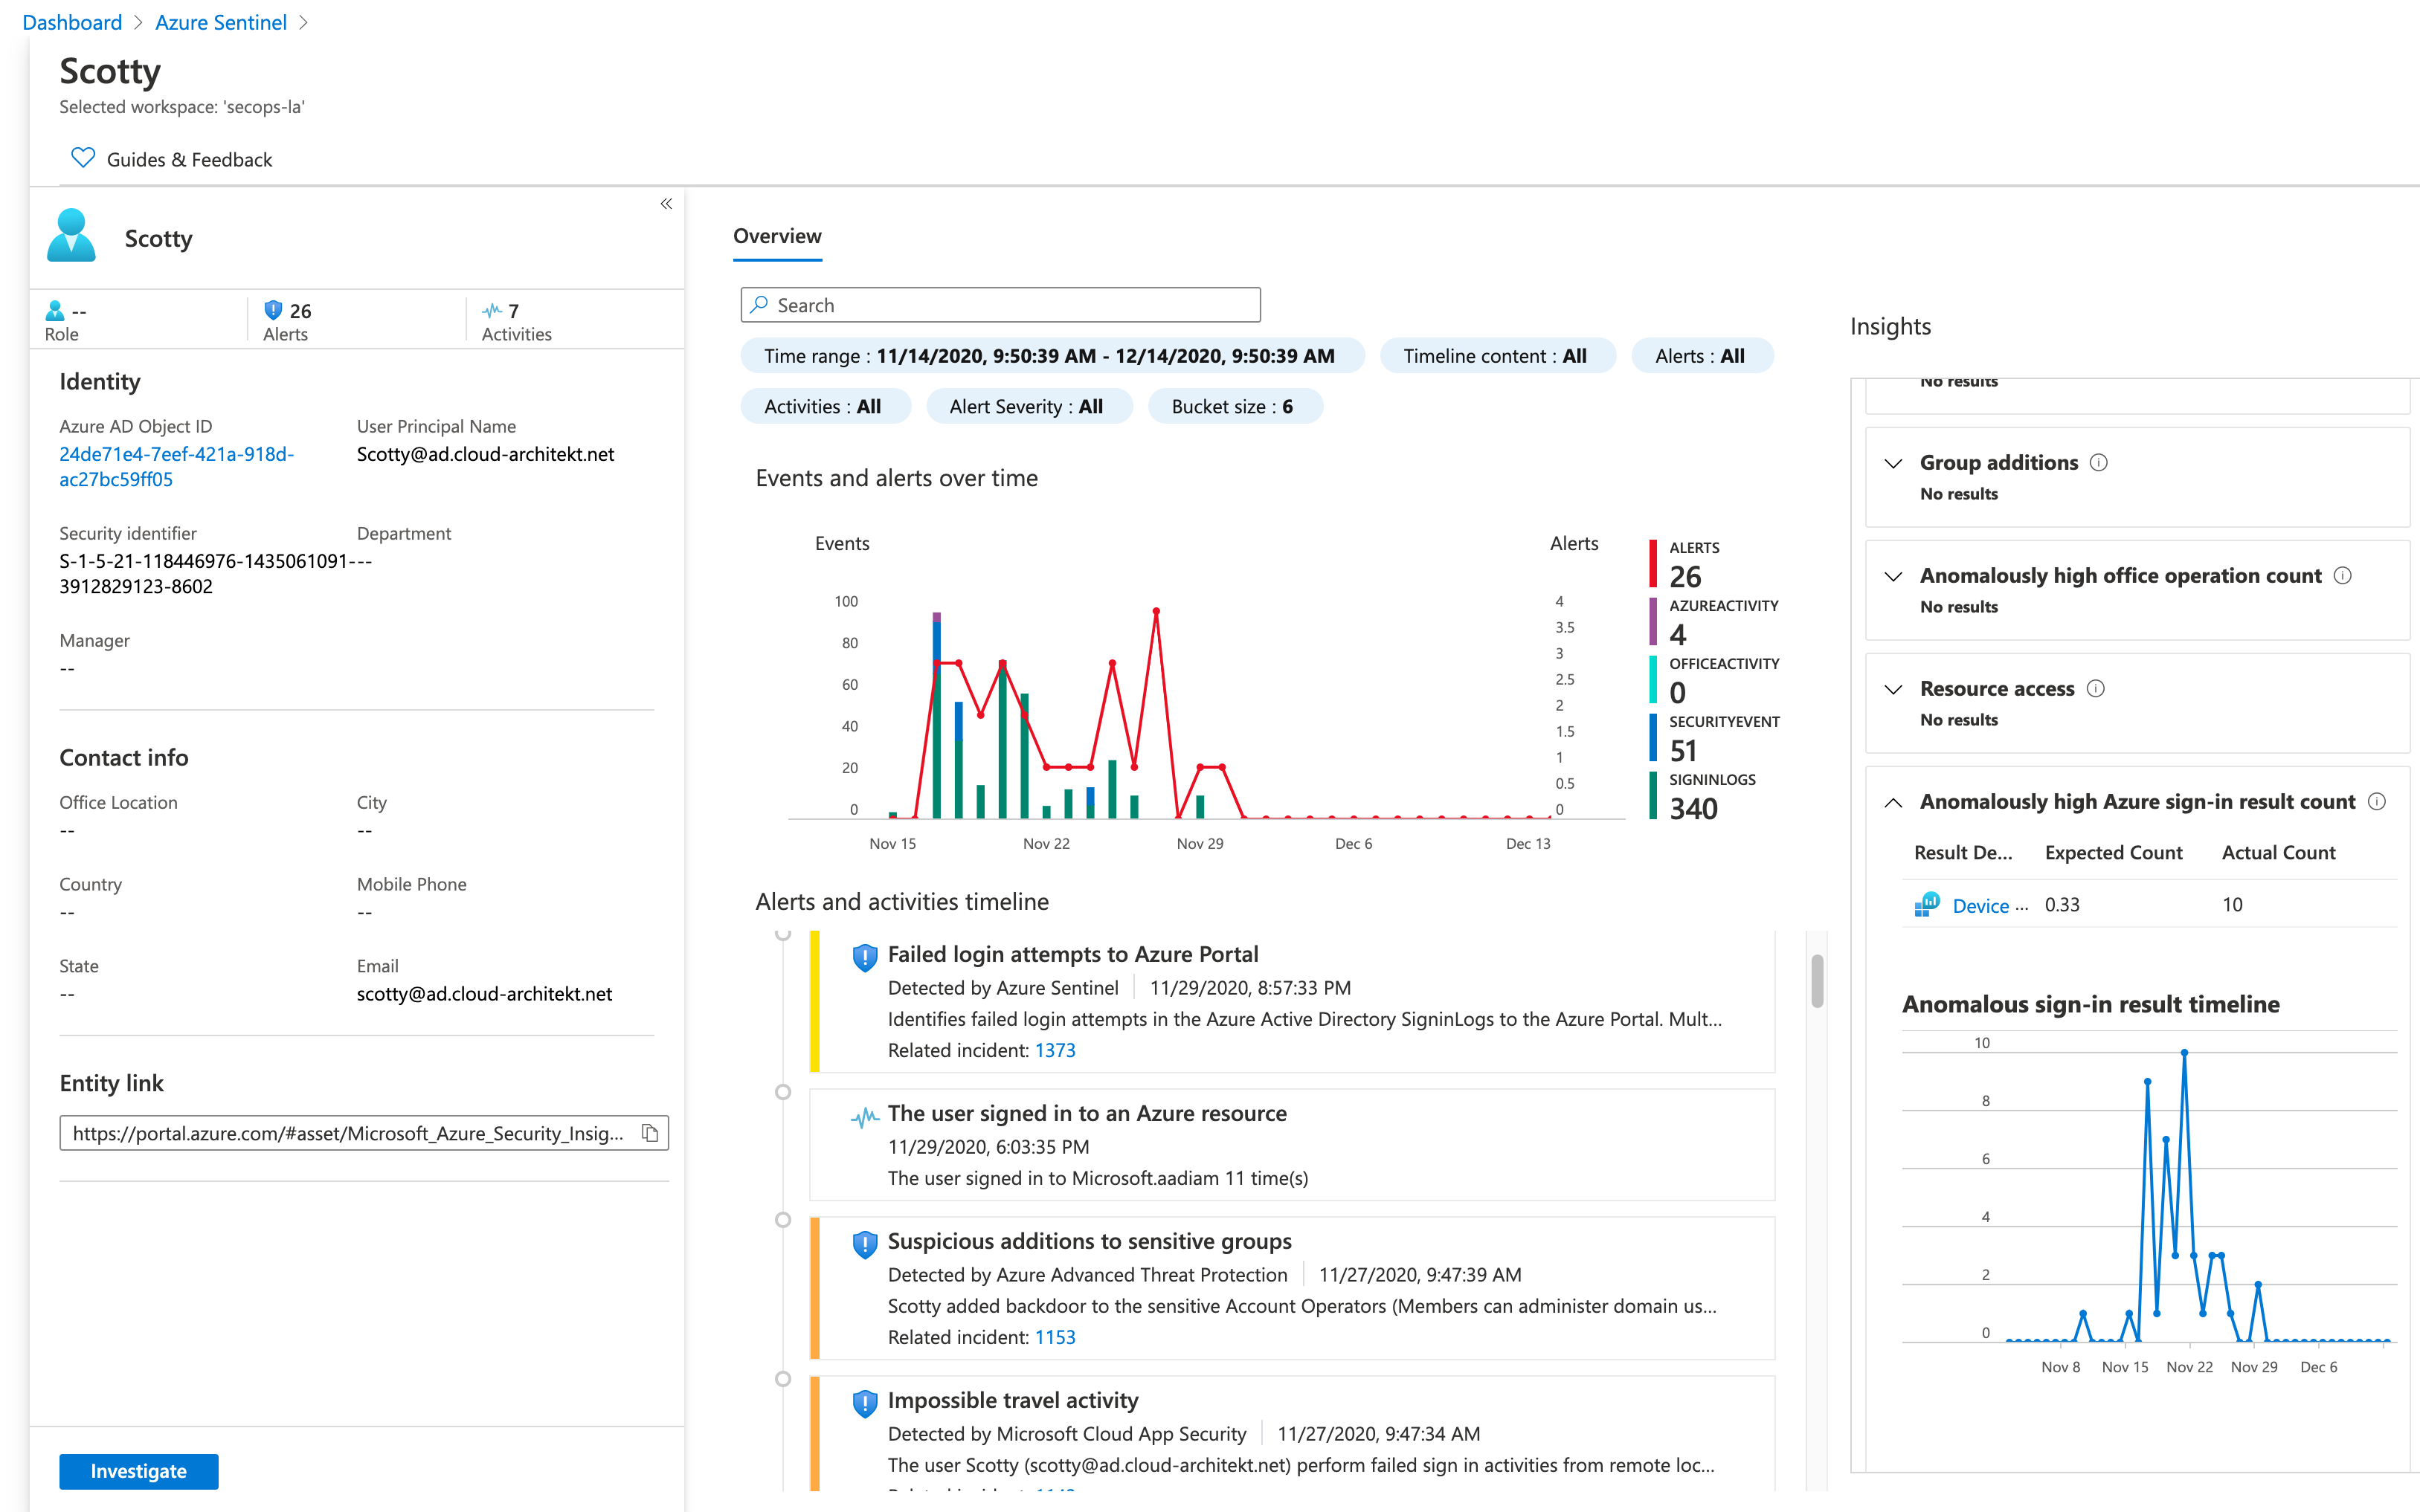Click the scotty@ad.cloud-architekt.net email value
This screenshot has height=1512, width=2420.
click(484, 994)
